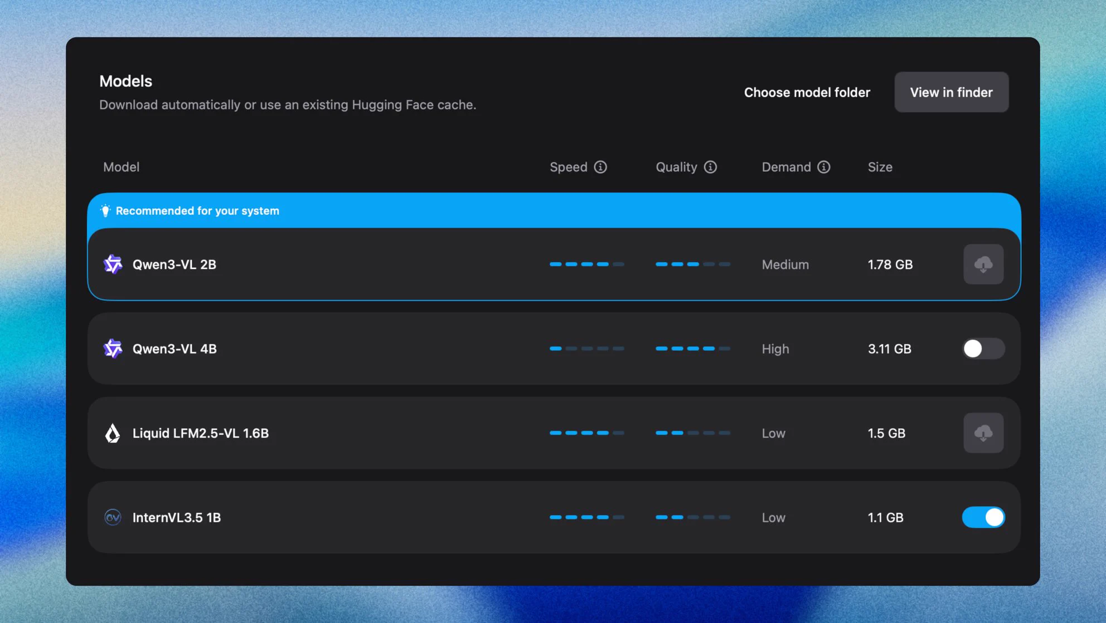The image size is (1106, 623).
Task: Show info about the Speed column
Action: coord(600,167)
